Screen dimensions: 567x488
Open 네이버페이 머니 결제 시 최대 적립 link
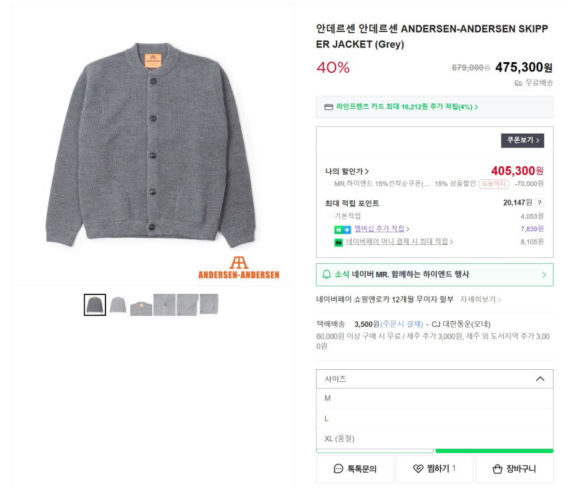pos(399,242)
